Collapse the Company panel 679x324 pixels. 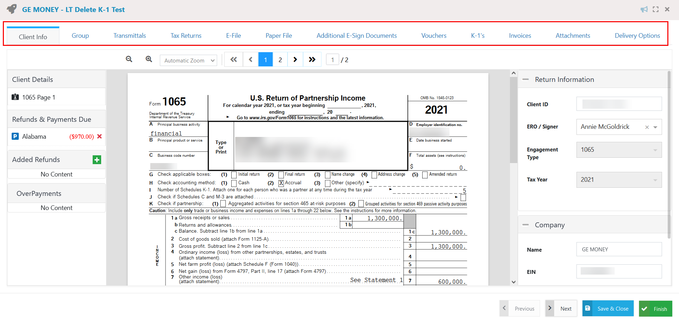(x=526, y=225)
